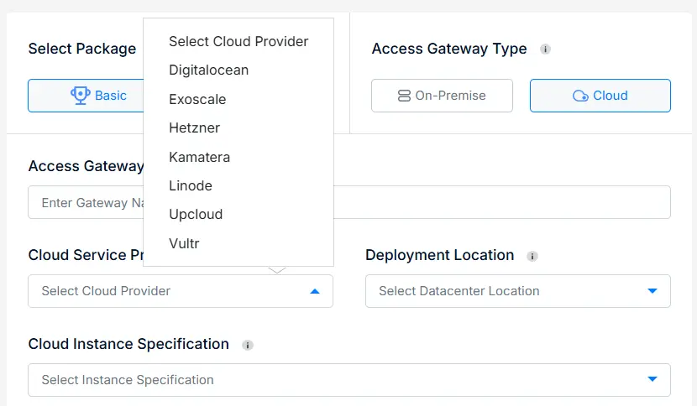This screenshot has height=406, width=697.
Task: Click the server icon on On-Premise button
Action: coord(404,96)
